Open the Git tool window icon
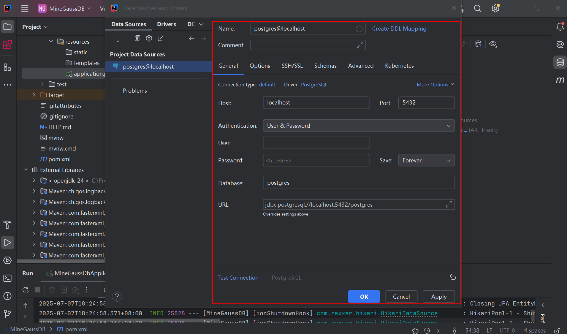 (7, 313)
